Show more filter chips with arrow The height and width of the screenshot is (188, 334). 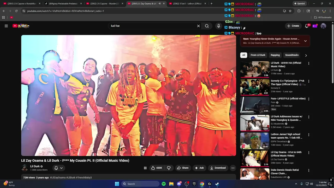306,55
